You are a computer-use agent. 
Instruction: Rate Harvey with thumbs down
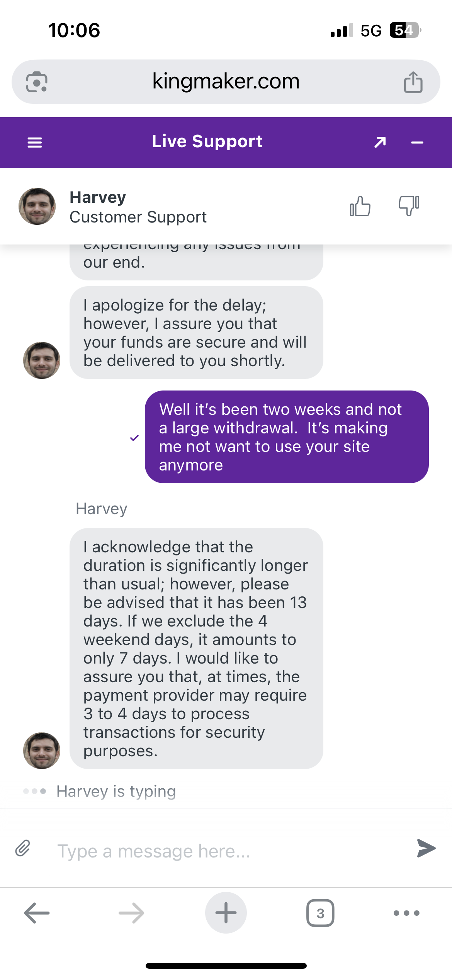[x=409, y=205]
